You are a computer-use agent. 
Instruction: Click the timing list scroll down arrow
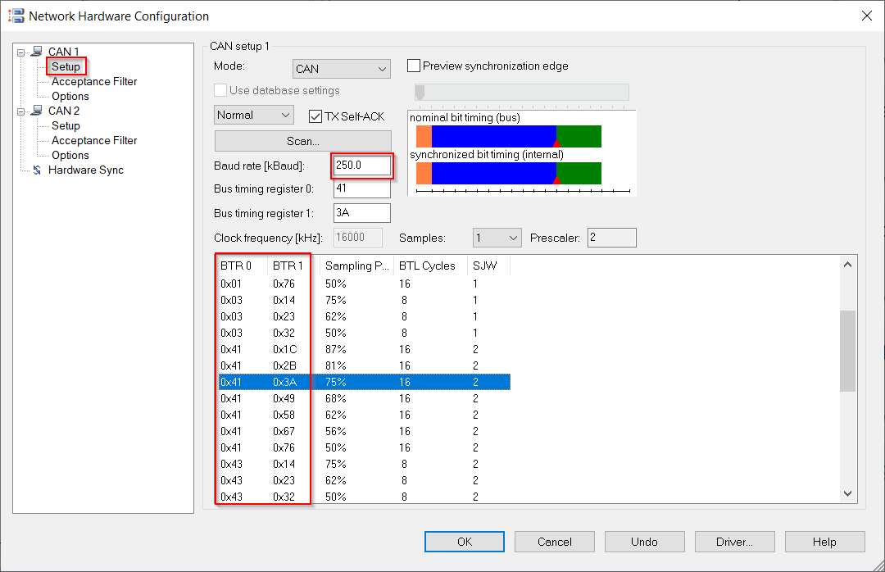[x=847, y=493]
